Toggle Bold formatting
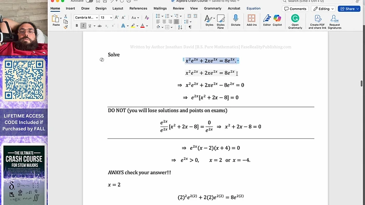Screen dimensions: 365x205 [x=77, y=26]
